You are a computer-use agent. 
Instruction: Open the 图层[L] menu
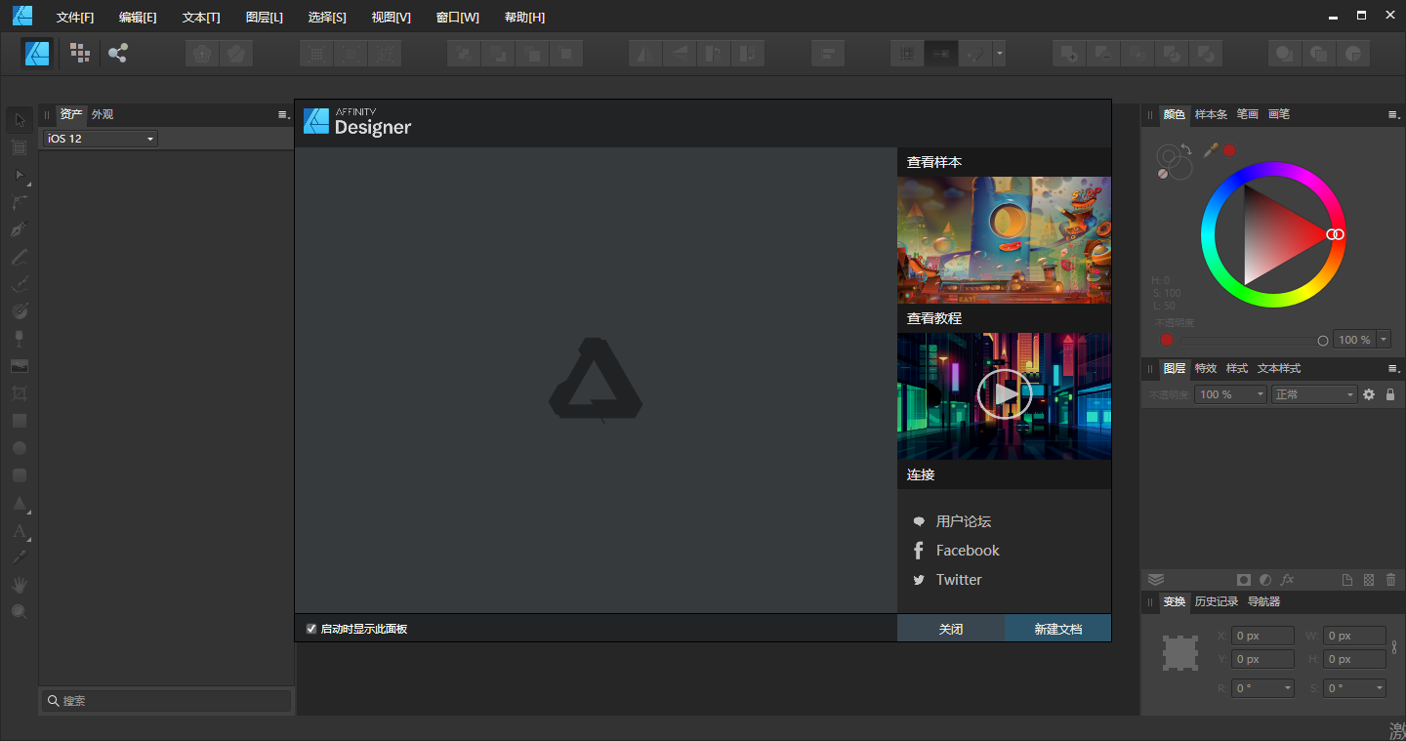tap(265, 18)
